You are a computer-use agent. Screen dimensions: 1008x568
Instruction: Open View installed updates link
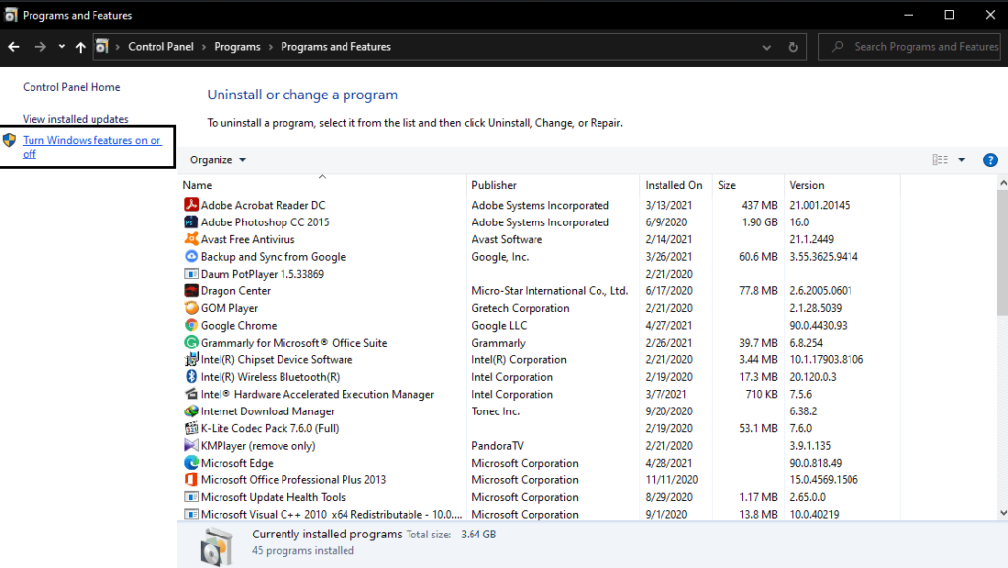point(75,119)
